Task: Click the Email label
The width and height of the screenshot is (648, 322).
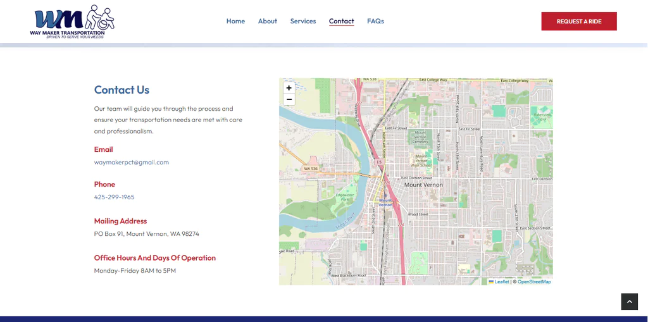Action: coord(103,149)
